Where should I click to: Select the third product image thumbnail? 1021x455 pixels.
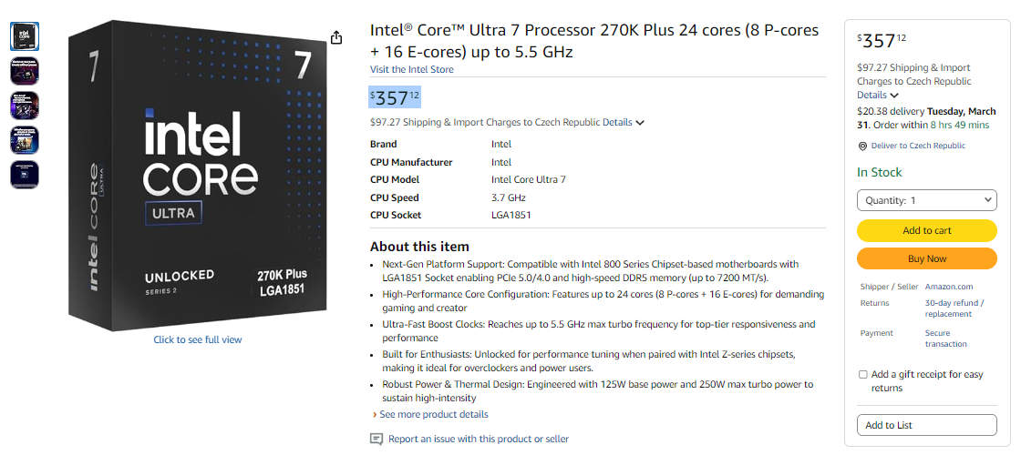25,105
